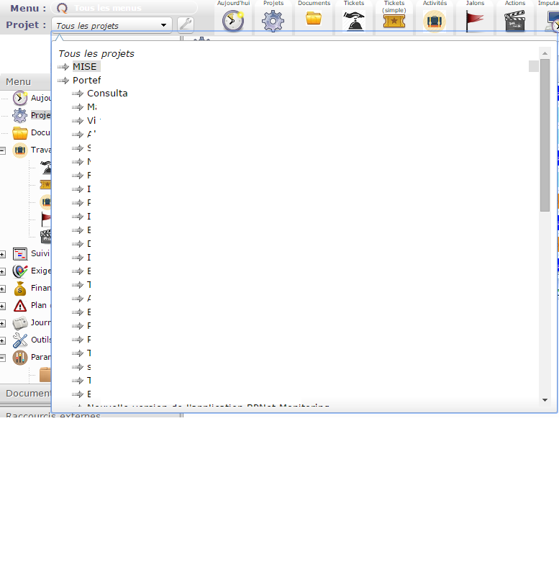The height and width of the screenshot is (575, 559).
Task: Collapse the Travail menu tree node
Action: click(3, 150)
